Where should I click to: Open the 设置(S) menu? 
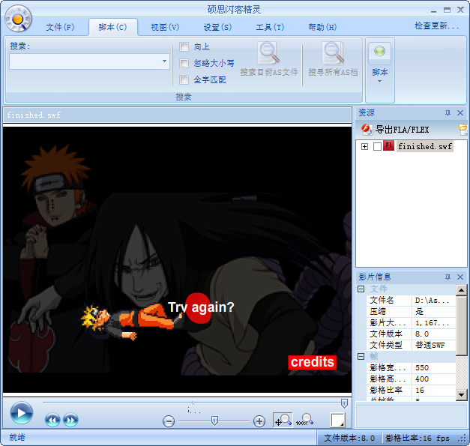click(217, 27)
